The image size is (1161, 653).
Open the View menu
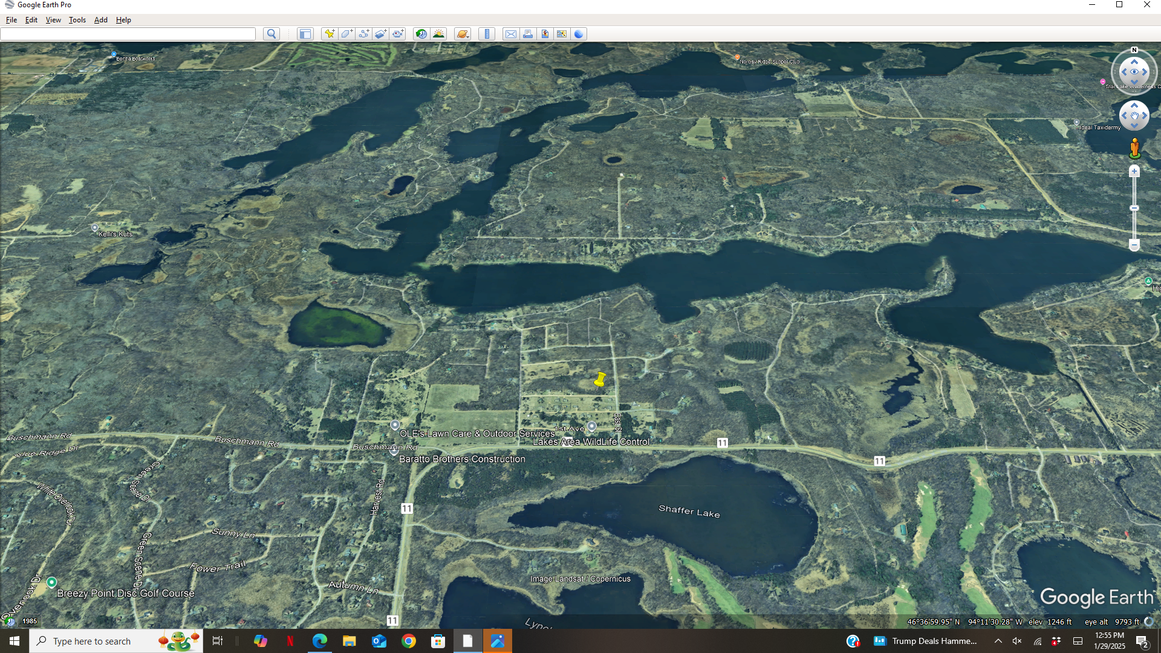pyautogui.click(x=53, y=20)
